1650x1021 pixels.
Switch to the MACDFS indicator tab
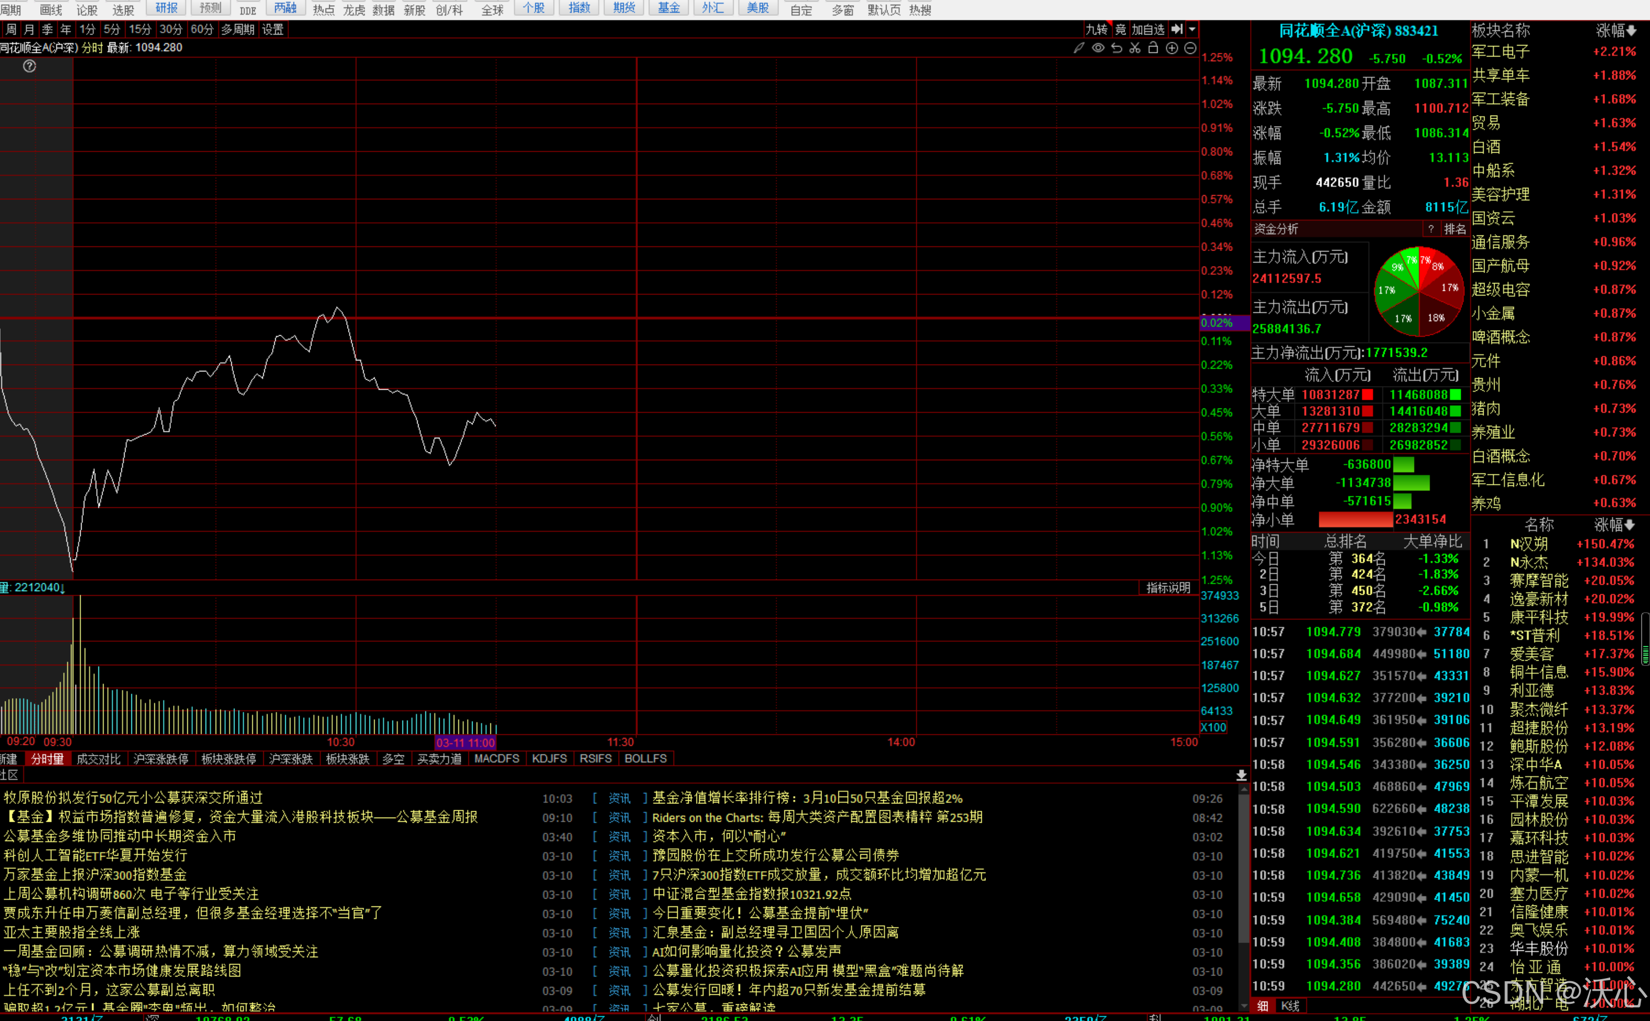[497, 758]
